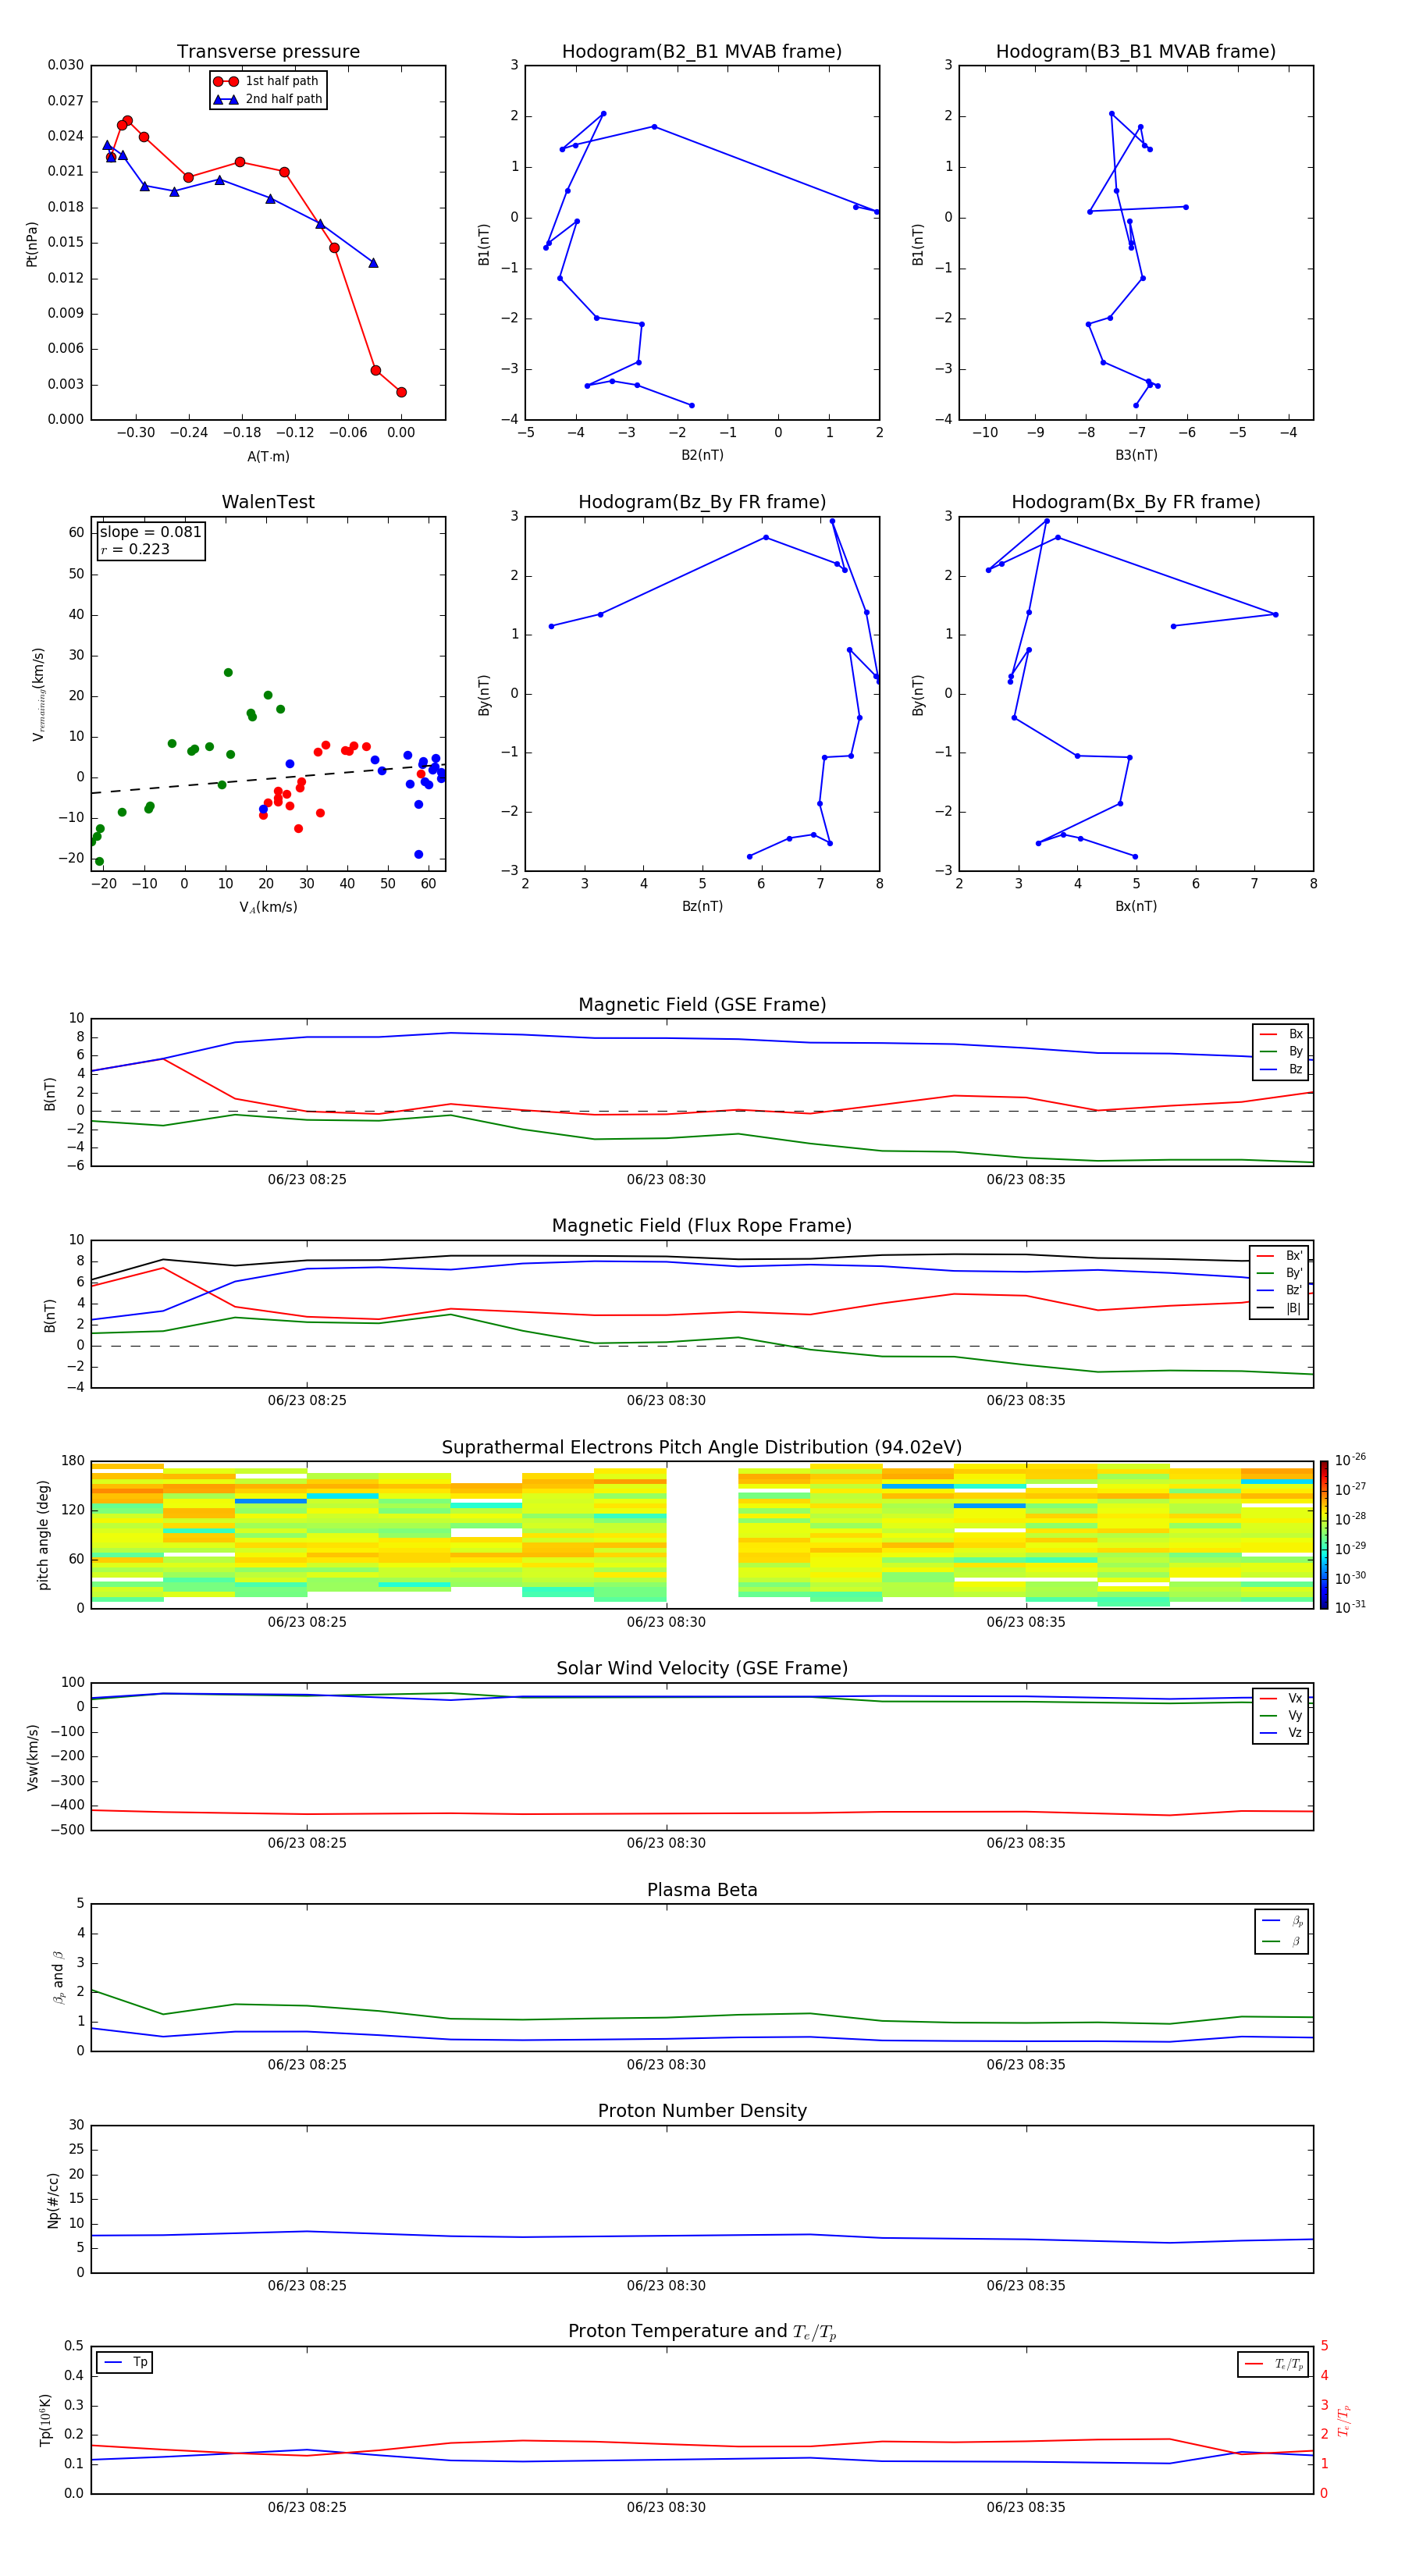Select the 'Te/Tp' legend entry

coord(1274,2364)
